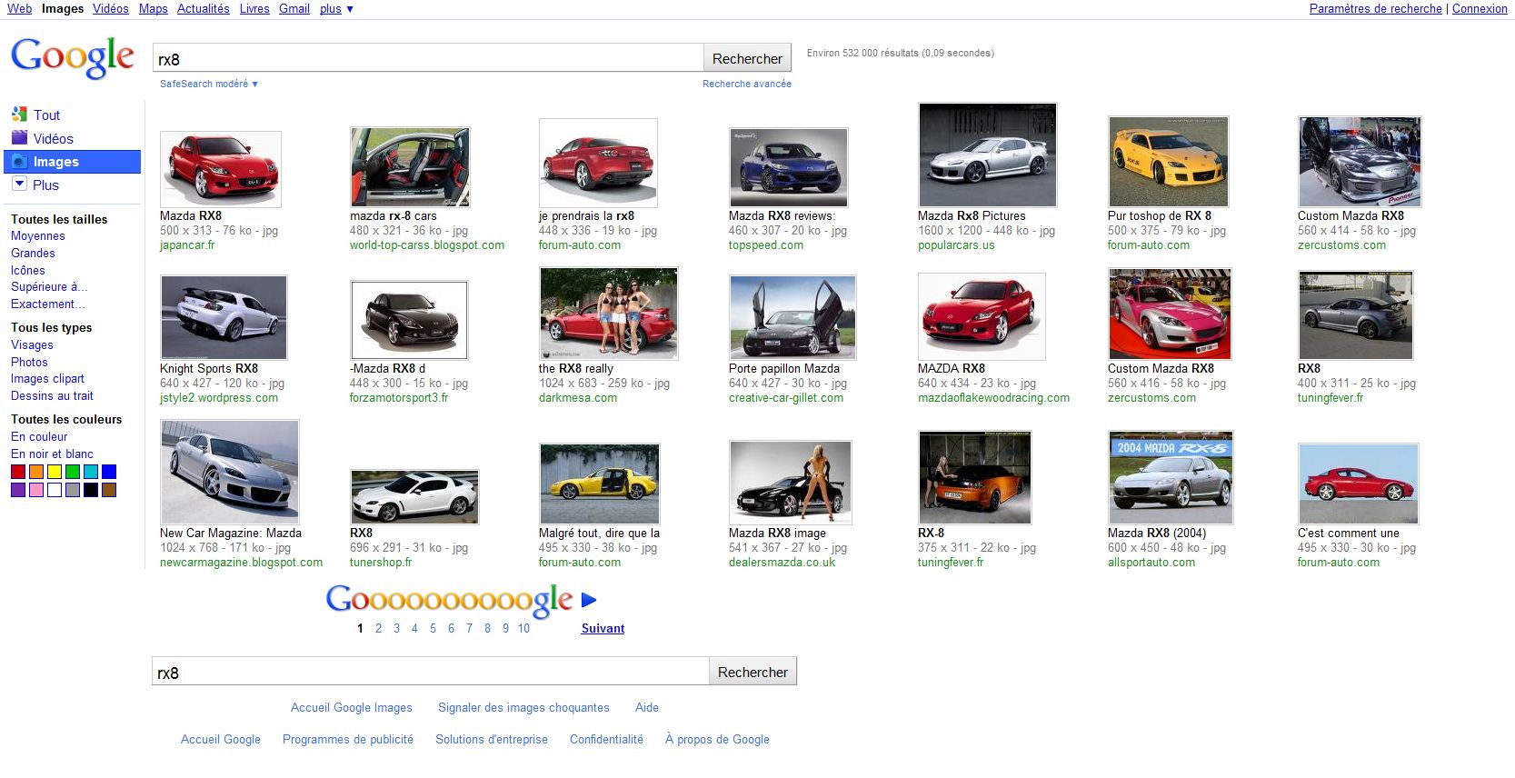Click the Vidéos clapperboard icon
The height and width of the screenshot is (778, 1515).
tap(19, 138)
